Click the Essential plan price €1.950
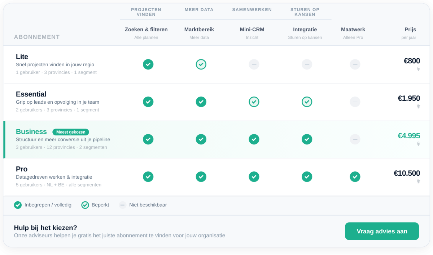 click(x=409, y=98)
